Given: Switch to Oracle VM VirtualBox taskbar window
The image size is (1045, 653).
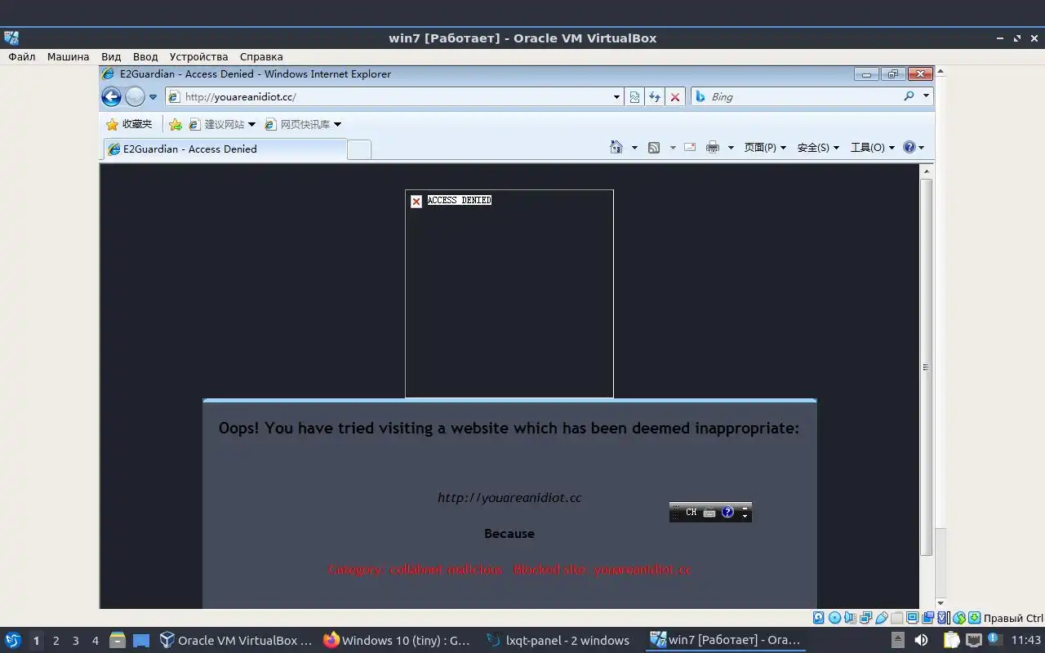Looking at the screenshot, I should (236, 640).
